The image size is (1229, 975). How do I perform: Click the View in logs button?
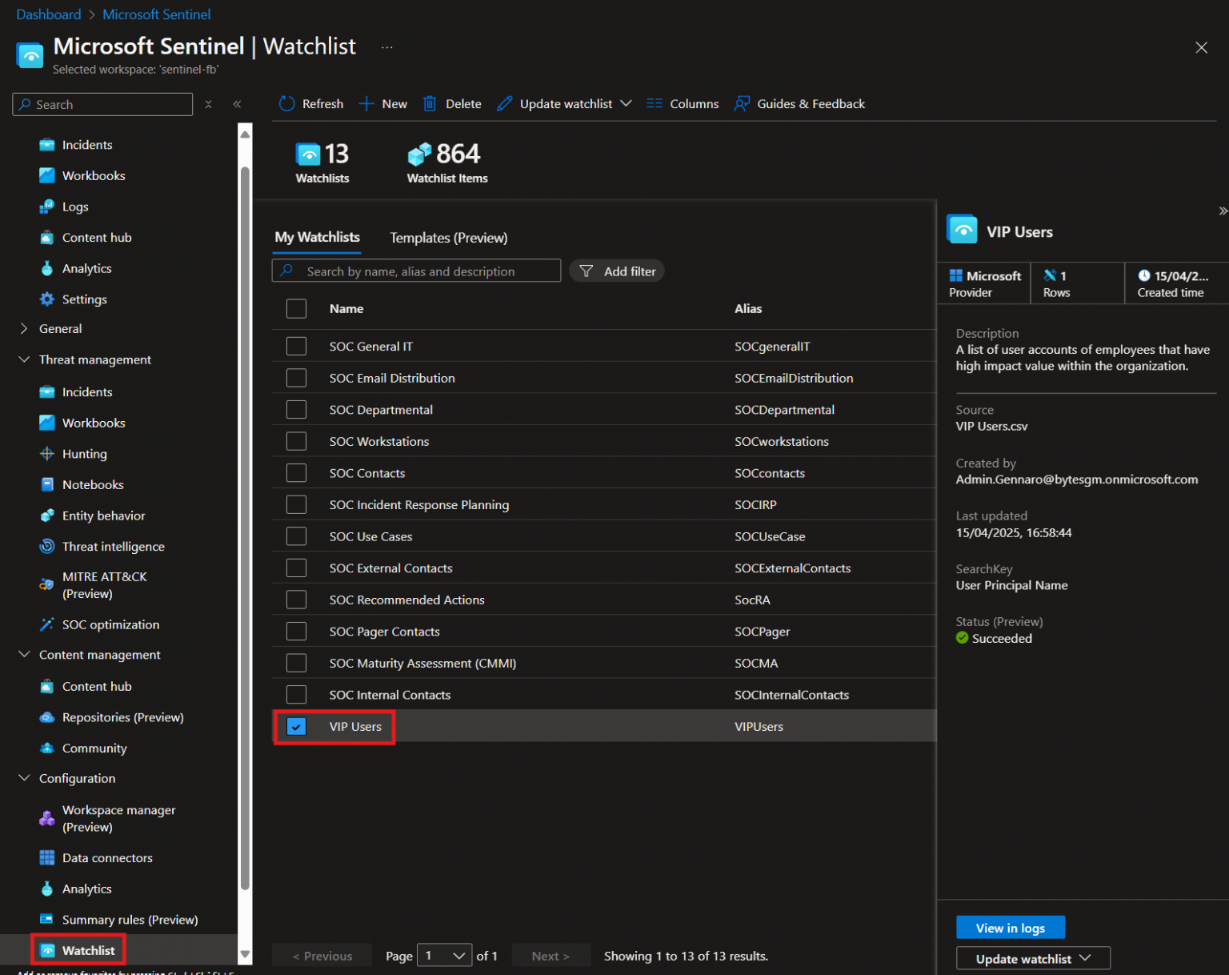1010,927
